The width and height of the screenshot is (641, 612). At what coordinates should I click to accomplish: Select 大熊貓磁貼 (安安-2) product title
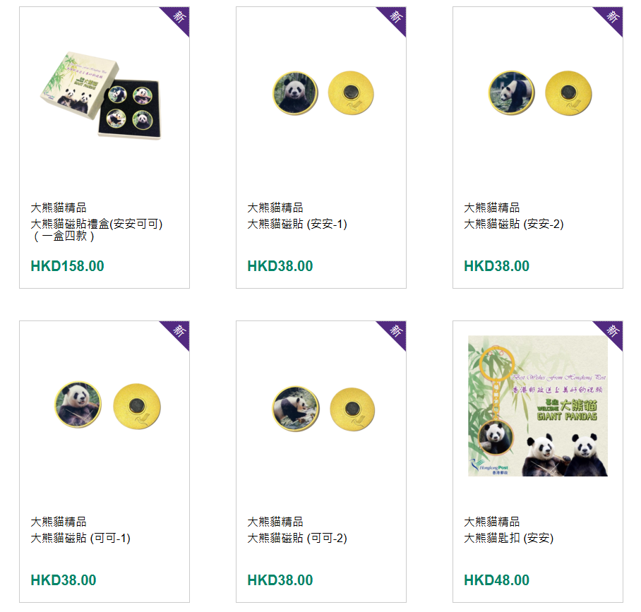click(x=514, y=224)
